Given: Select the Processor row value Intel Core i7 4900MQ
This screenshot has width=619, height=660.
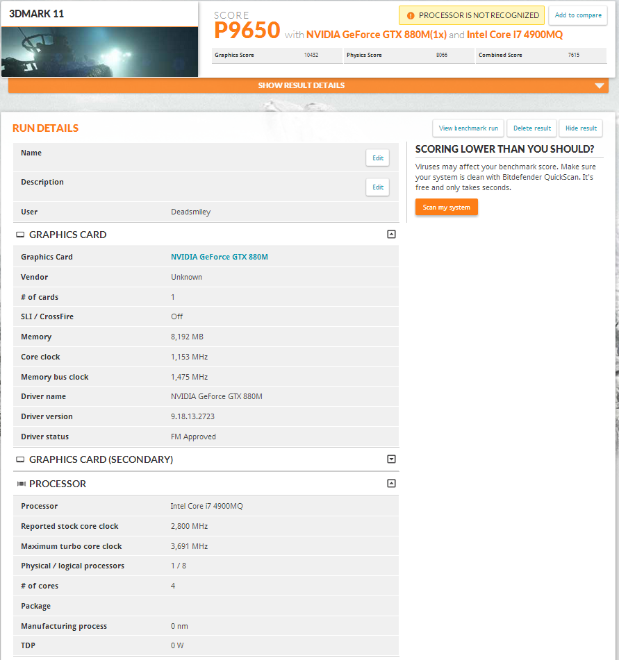Looking at the screenshot, I should 206,507.
